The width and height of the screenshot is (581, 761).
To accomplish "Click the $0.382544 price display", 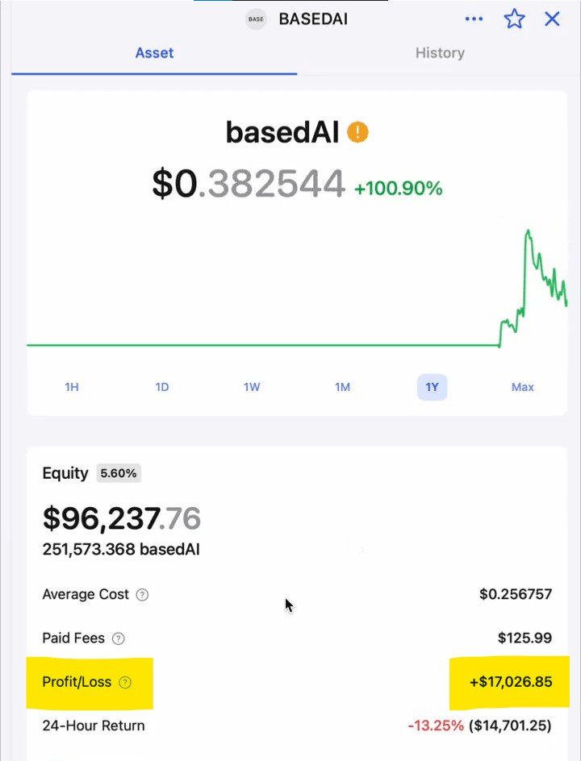I will click(x=249, y=184).
